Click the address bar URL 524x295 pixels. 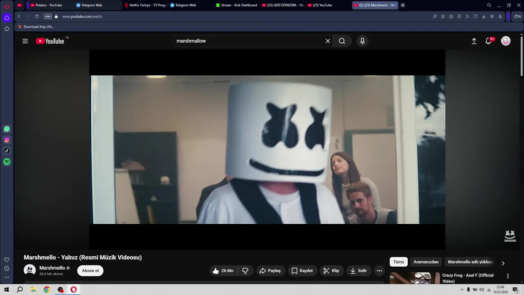click(x=82, y=16)
